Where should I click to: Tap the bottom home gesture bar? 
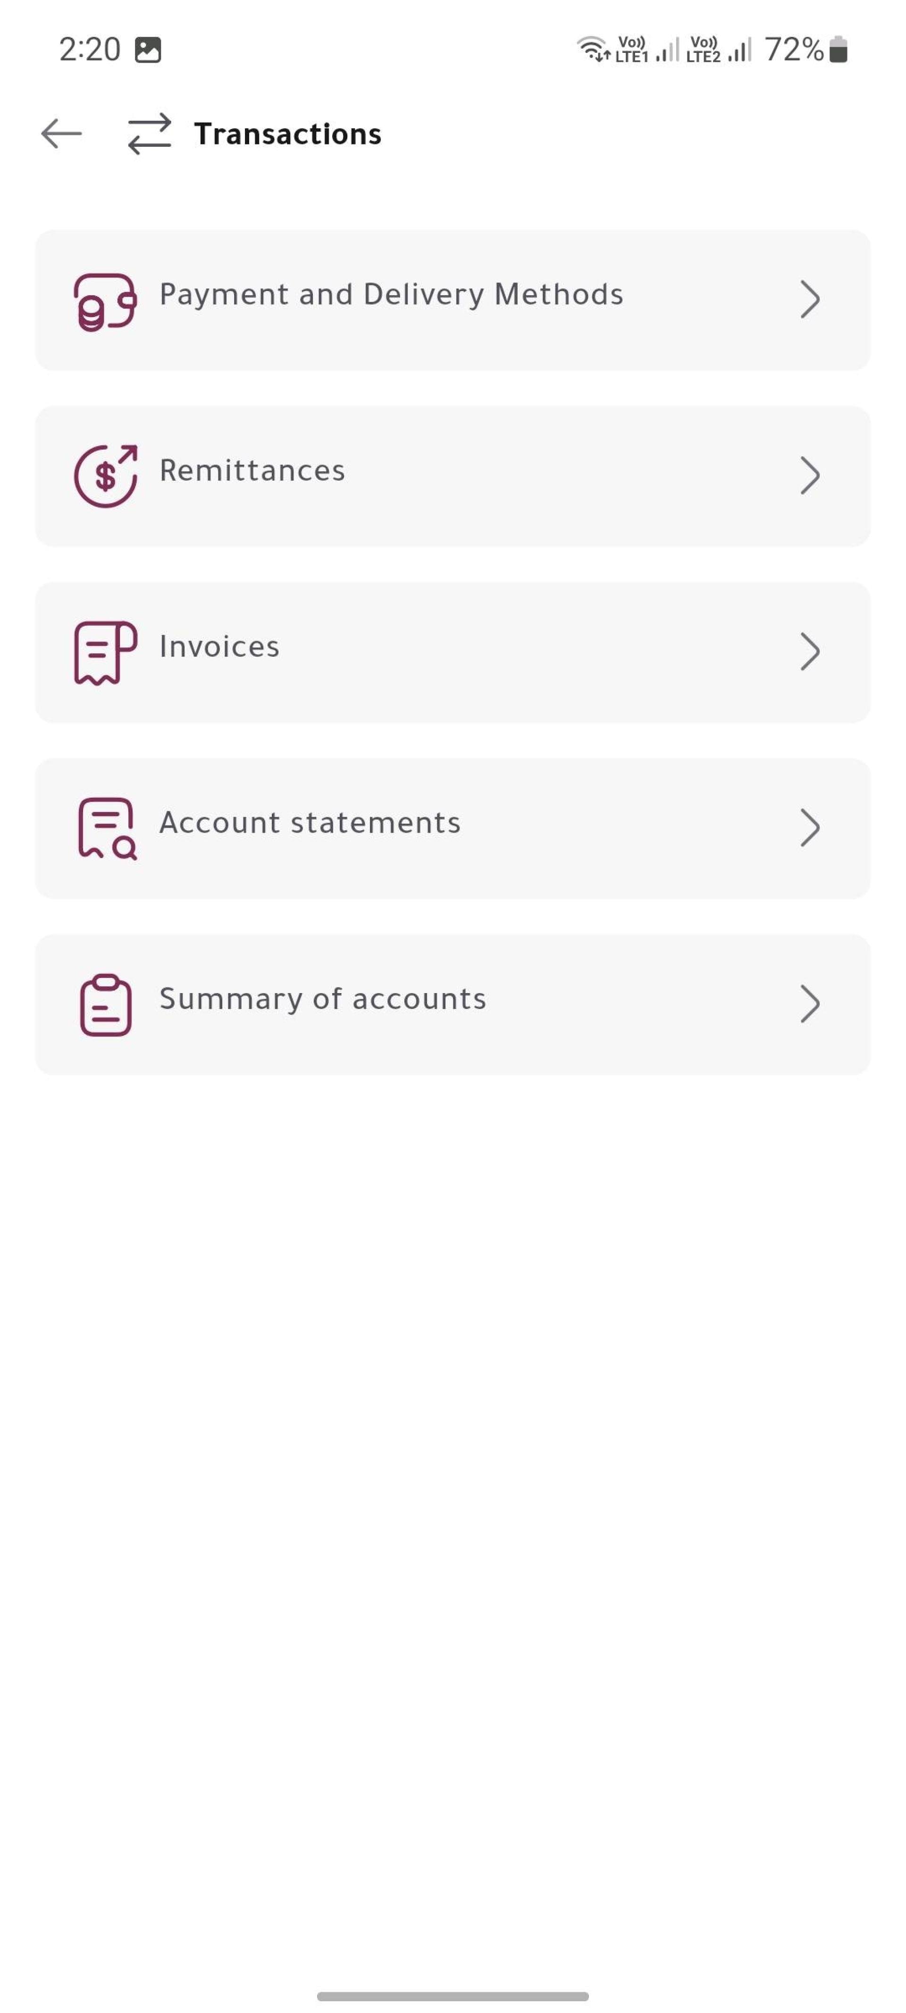453,1996
